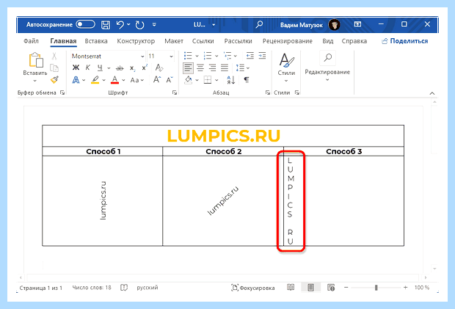
Task: Toggle superscript formatting
Action: 145,68
